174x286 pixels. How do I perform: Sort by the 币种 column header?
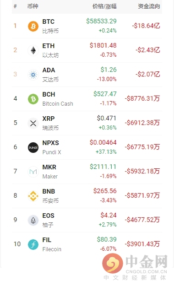pos(33,6)
